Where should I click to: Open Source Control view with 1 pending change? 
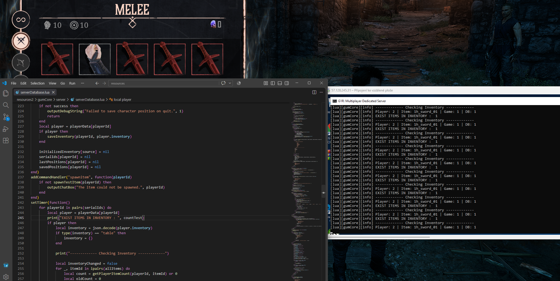click(6, 117)
